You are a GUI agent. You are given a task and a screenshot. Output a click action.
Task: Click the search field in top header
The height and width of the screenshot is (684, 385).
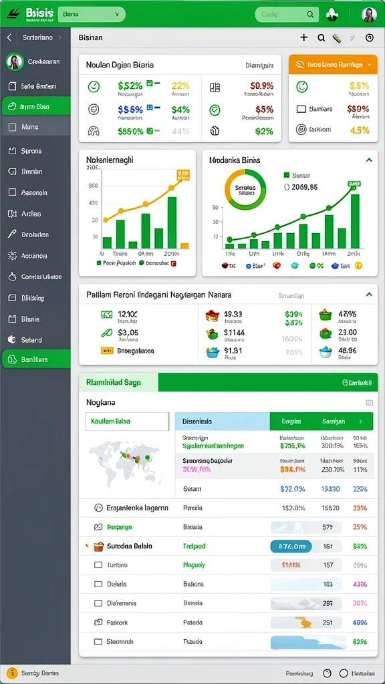tap(286, 15)
